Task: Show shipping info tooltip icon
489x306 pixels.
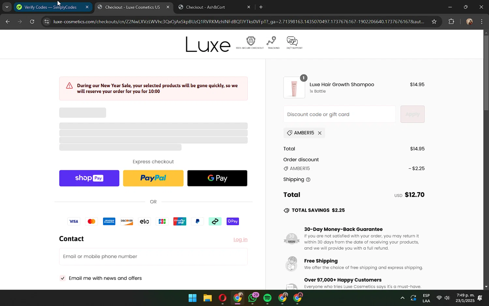Action: tap(308, 179)
